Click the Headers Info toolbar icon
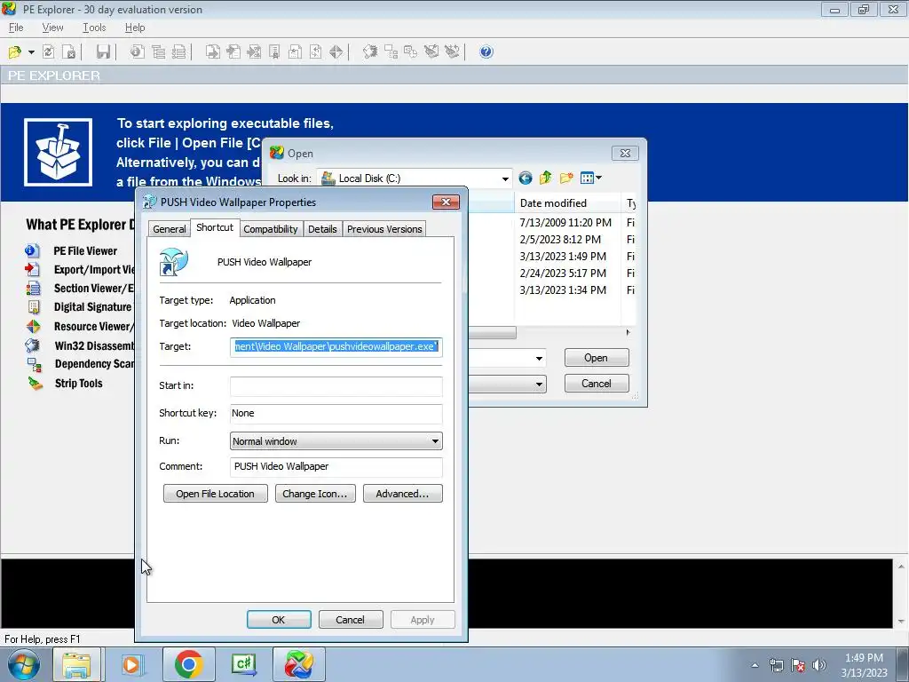 (138, 52)
